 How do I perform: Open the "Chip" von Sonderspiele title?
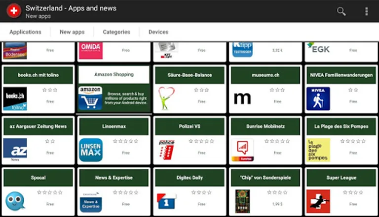pyautogui.click(x=265, y=178)
